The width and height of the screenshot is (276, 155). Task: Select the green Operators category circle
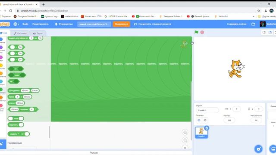point(1,89)
